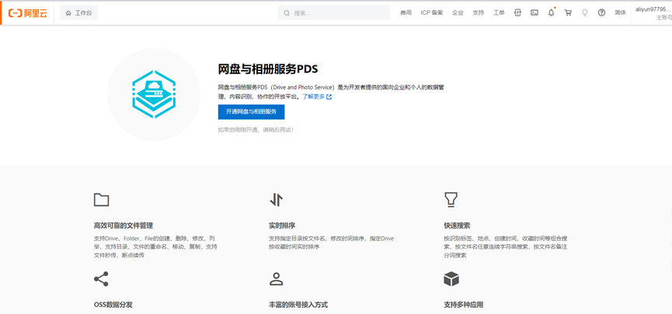Image resolution: width=672 pixels, height=314 pixels.
Task: Launch the Cloud Shell terminal icon
Action: [534, 13]
